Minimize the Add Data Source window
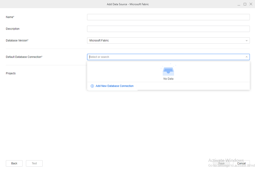Viewport: 255px width, 172px height. (239, 4)
